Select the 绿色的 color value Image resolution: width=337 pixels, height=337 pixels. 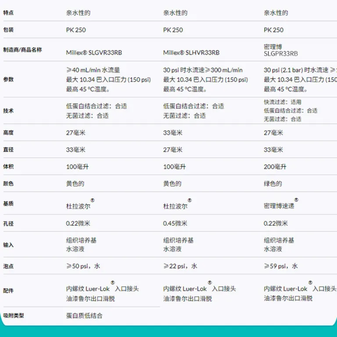click(273, 184)
